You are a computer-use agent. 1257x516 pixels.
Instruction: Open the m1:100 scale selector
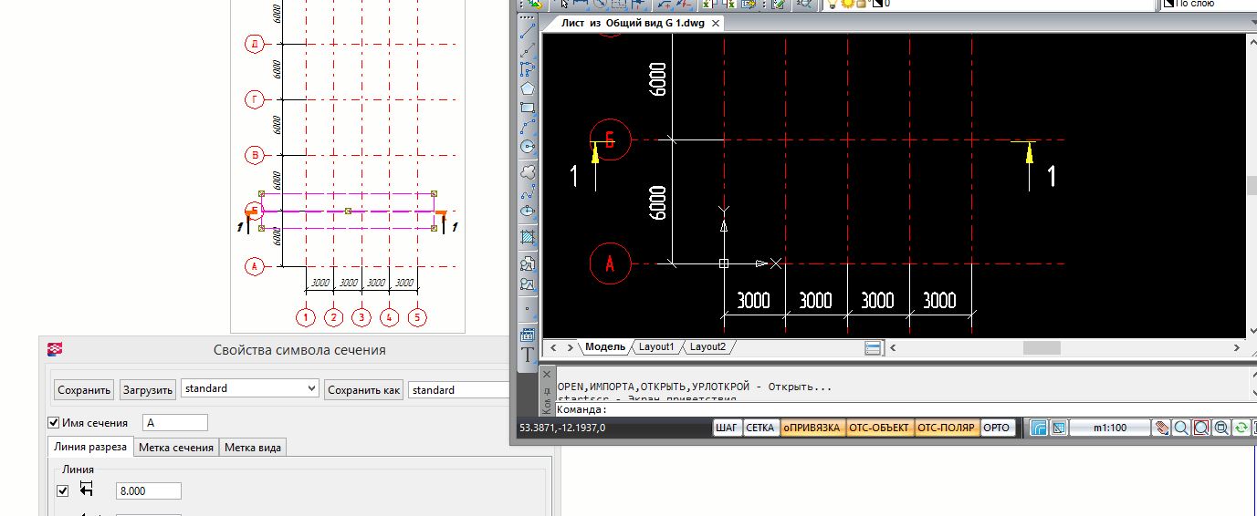(x=1109, y=428)
